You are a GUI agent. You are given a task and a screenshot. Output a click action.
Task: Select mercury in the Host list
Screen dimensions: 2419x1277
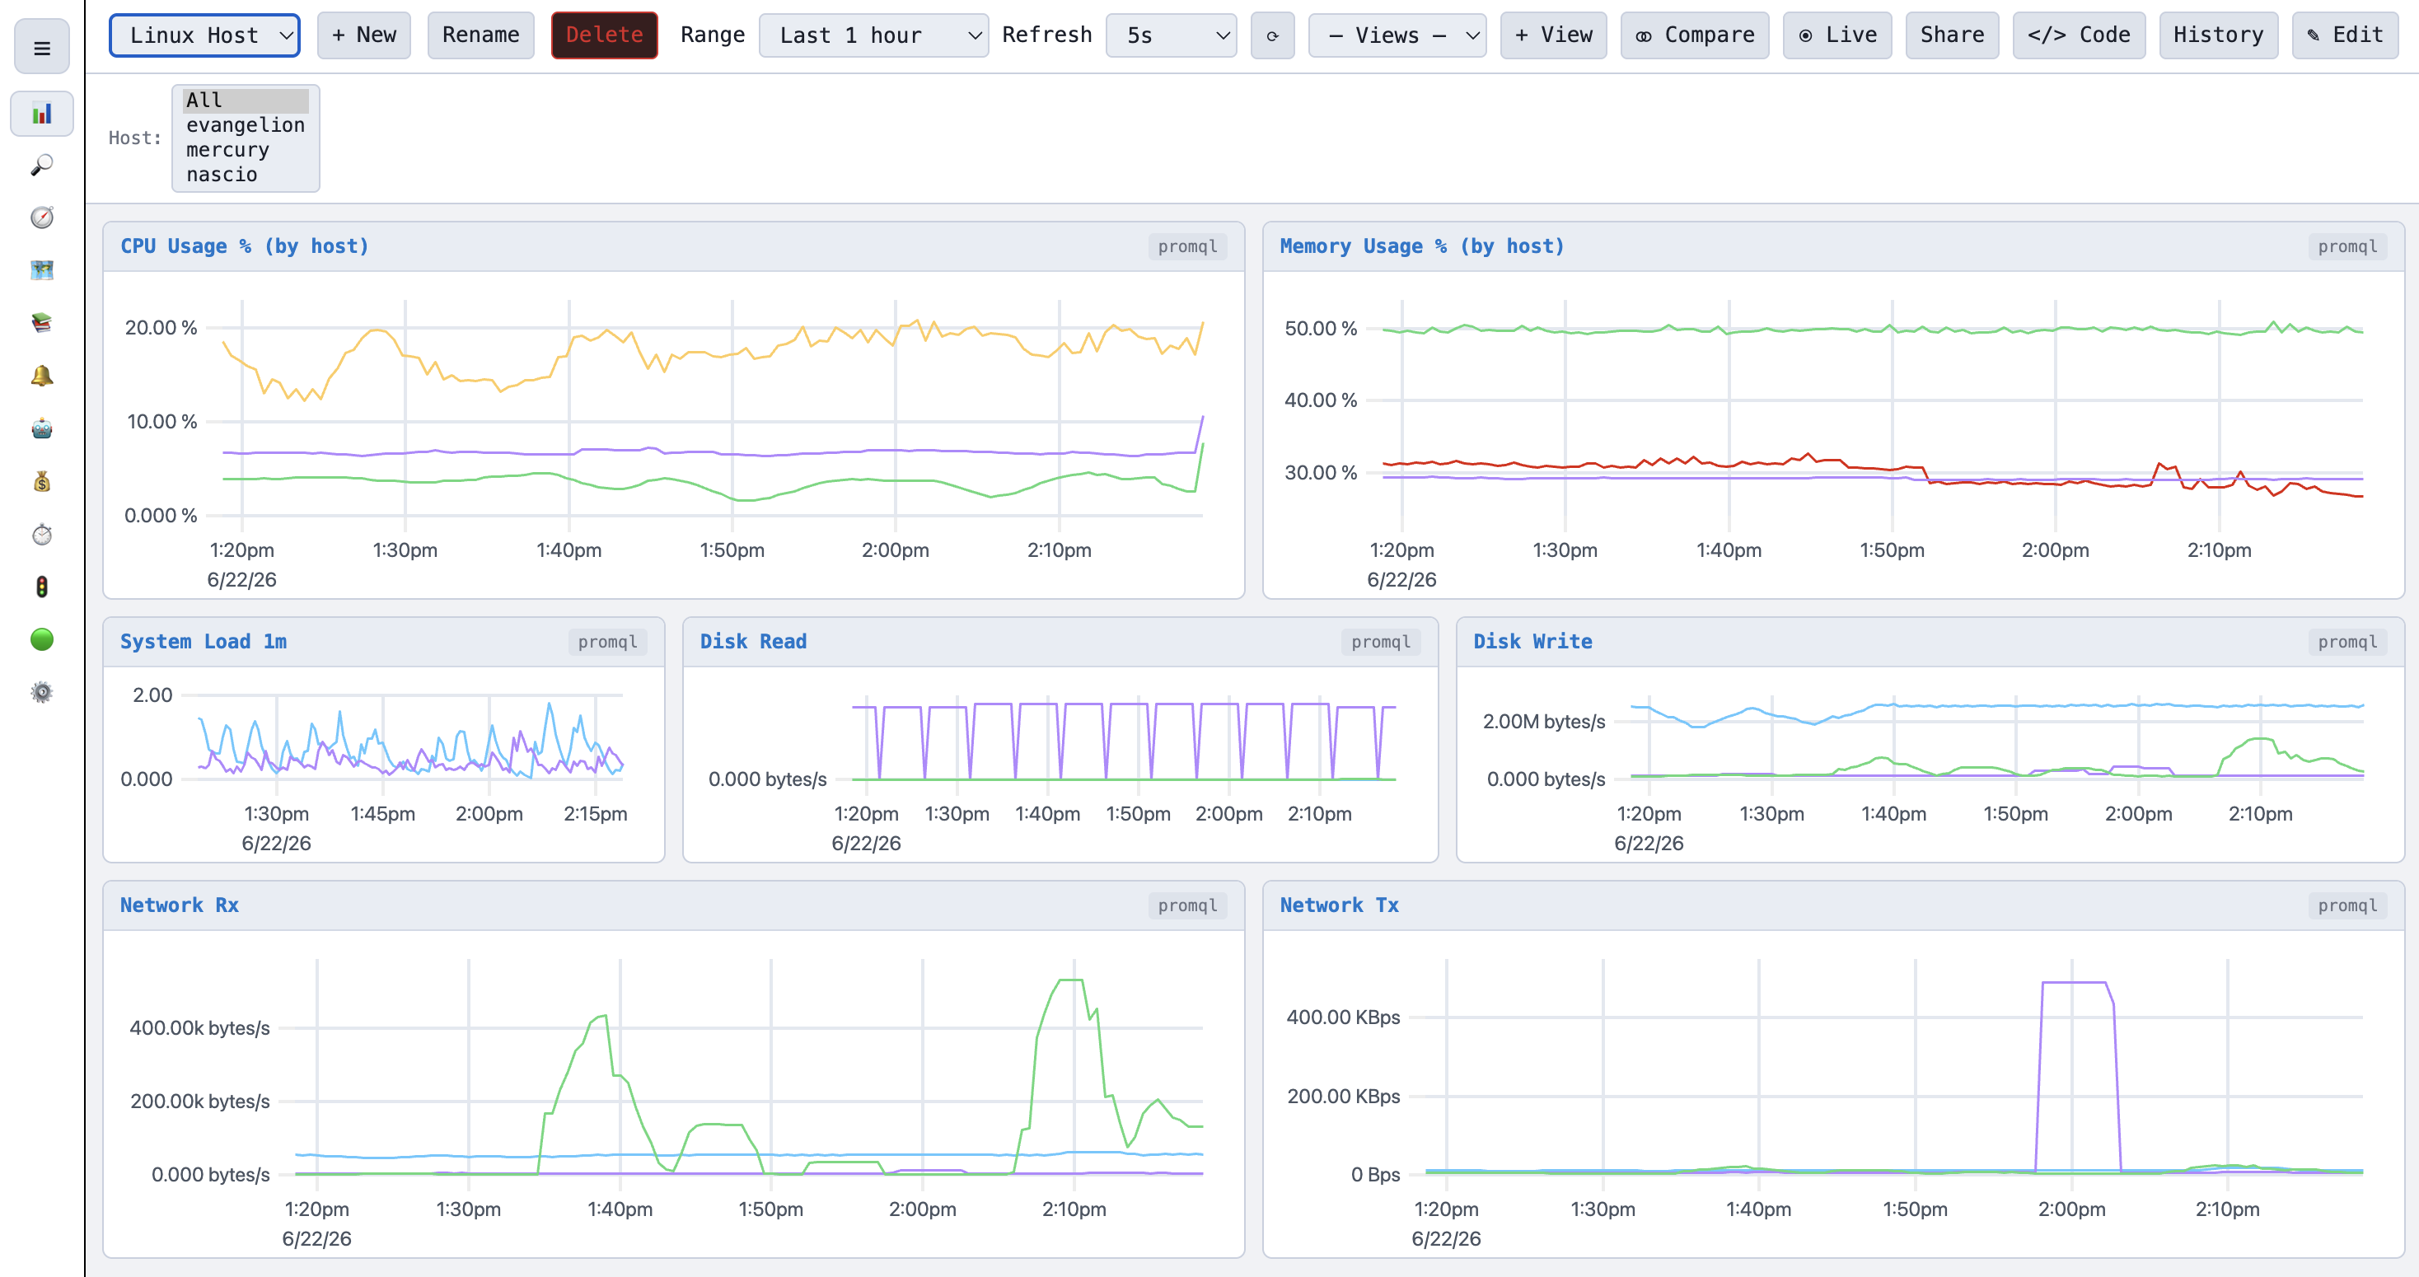click(246, 150)
